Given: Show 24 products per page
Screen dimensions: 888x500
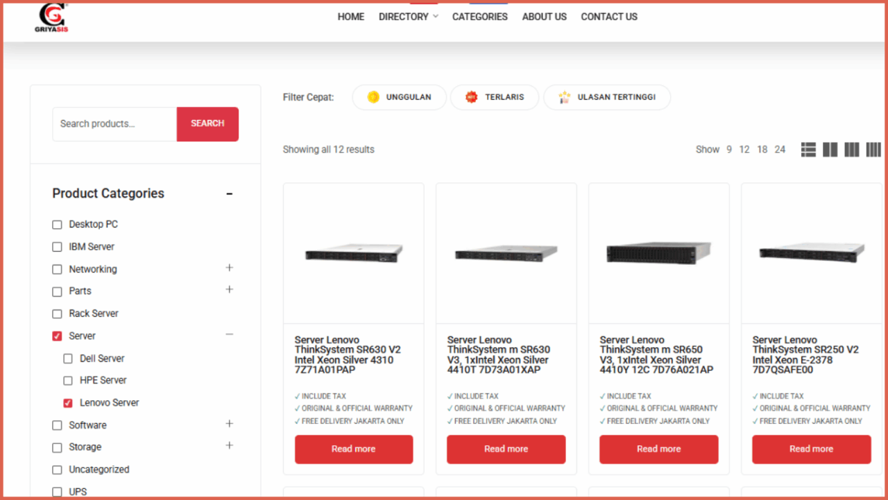Looking at the screenshot, I should point(780,150).
